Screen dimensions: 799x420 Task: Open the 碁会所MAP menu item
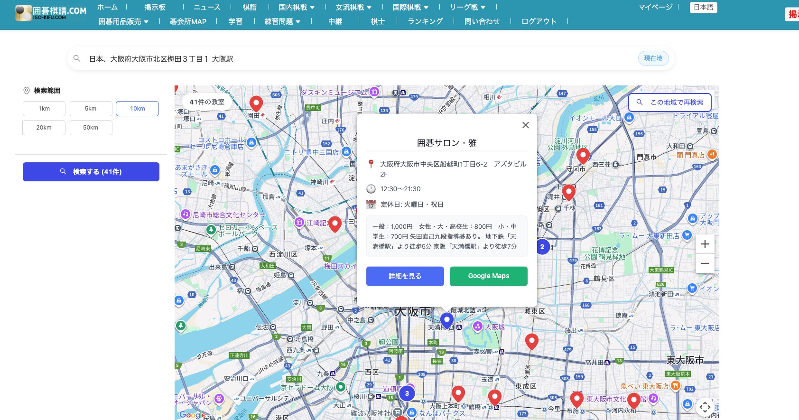click(x=188, y=21)
